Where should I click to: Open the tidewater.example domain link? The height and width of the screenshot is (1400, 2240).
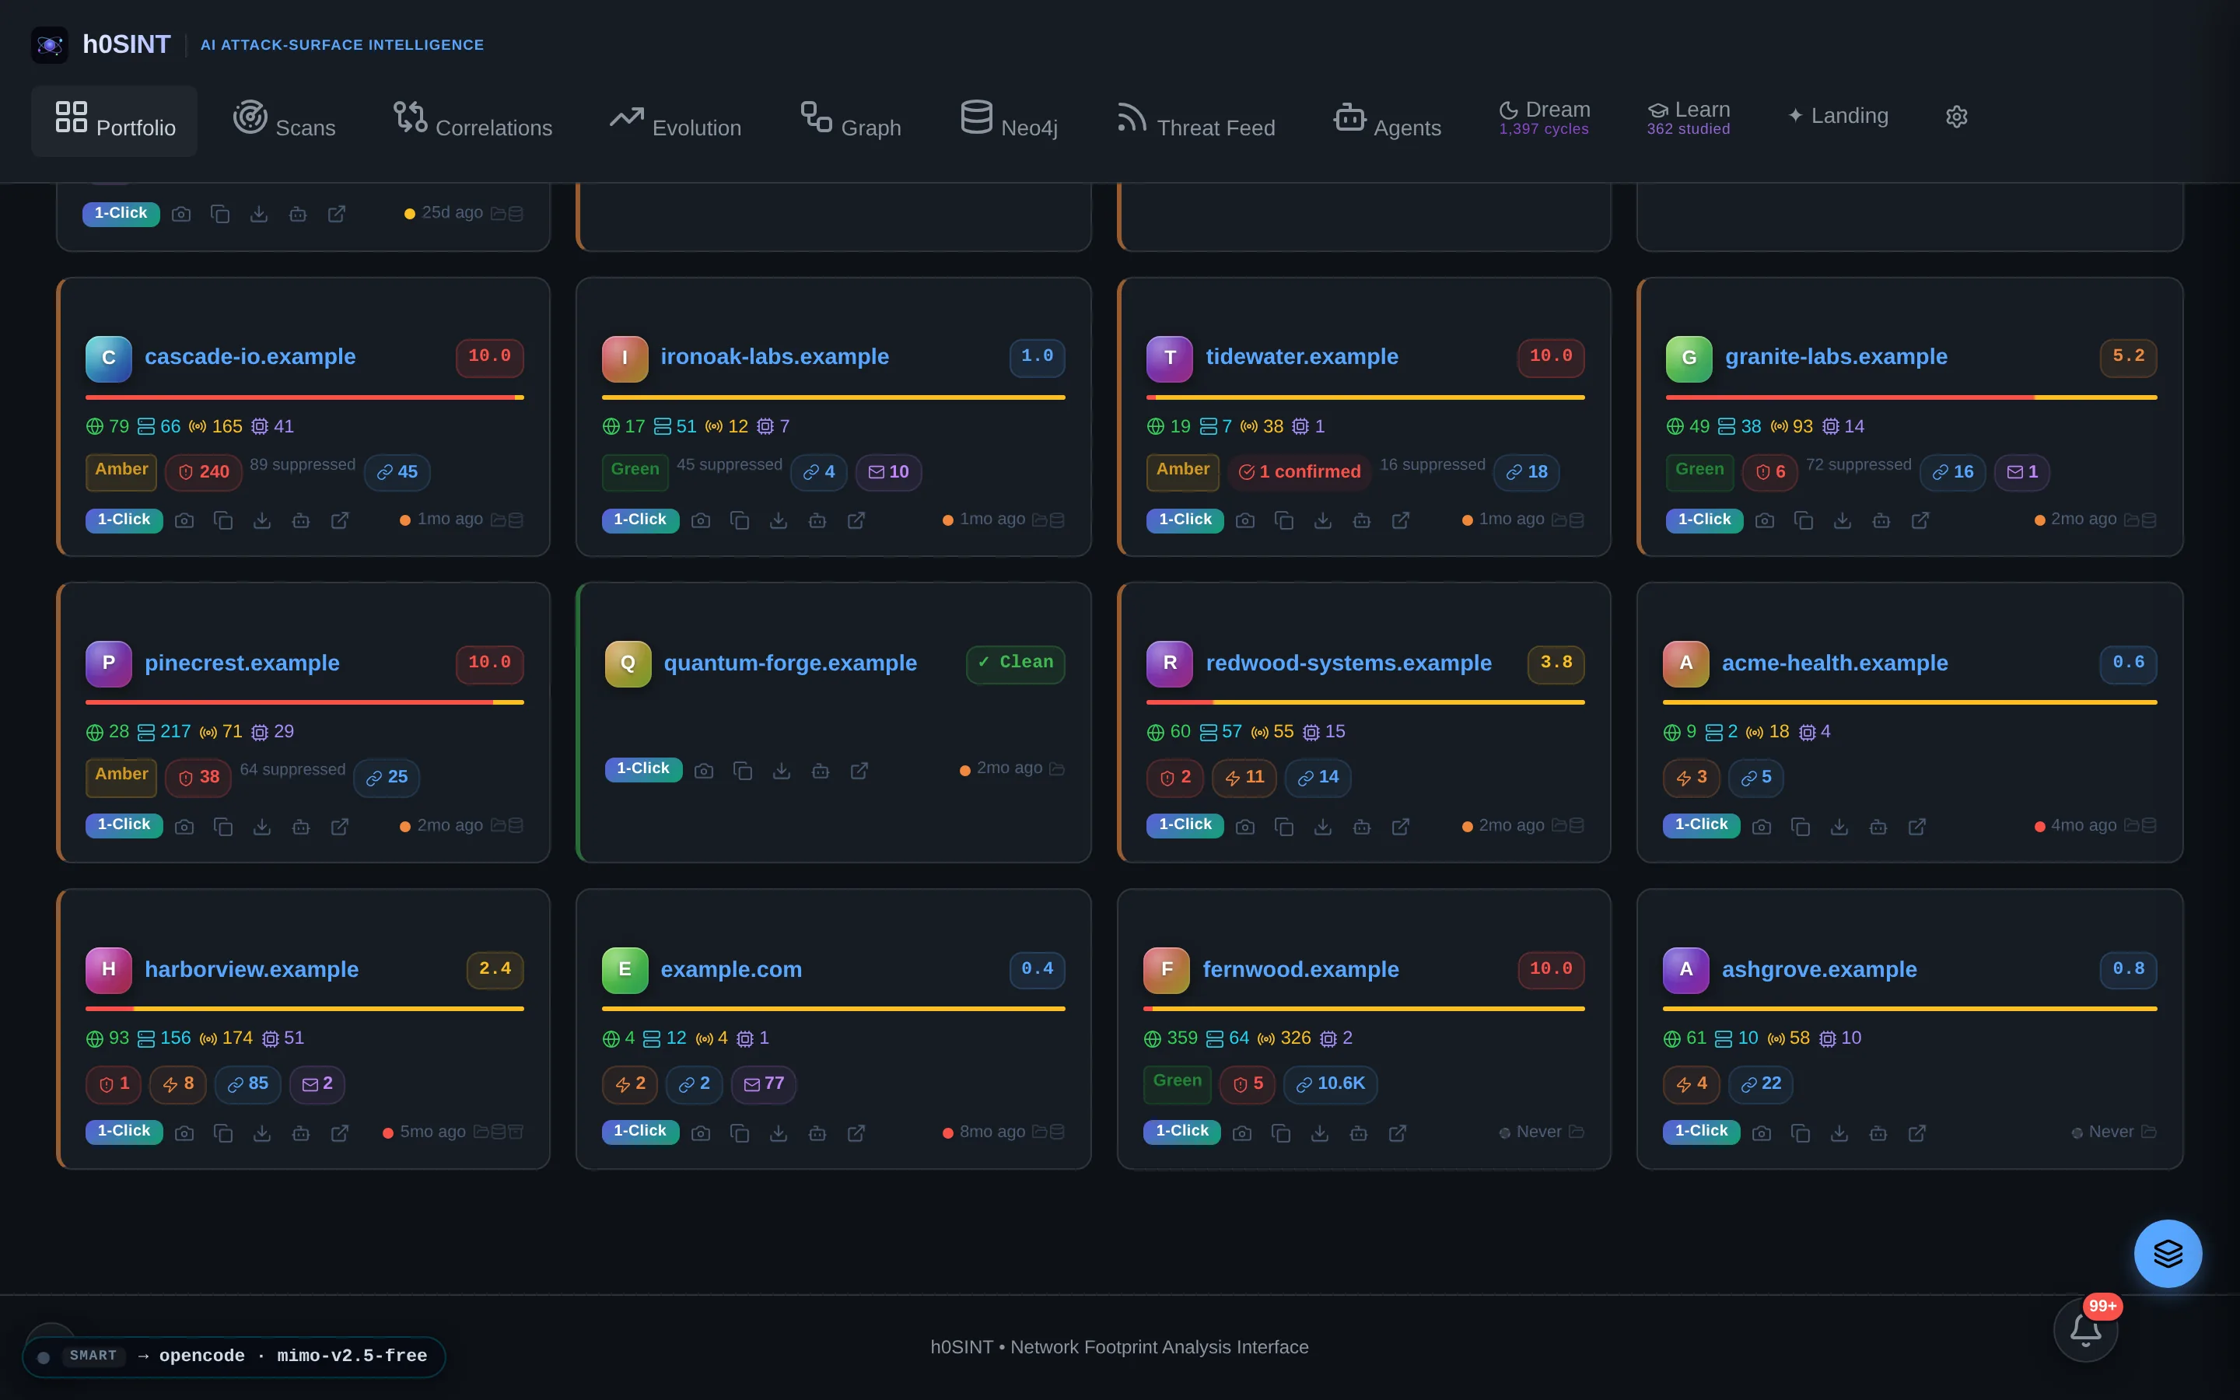1301,356
